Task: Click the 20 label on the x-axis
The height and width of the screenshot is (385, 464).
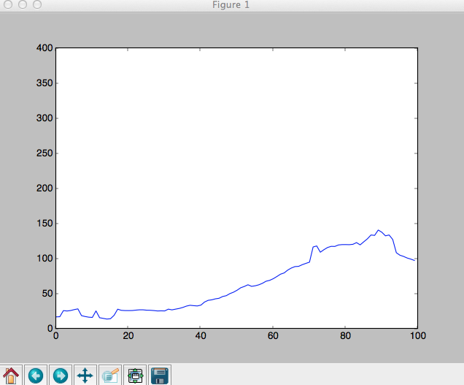Action: [128, 337]
